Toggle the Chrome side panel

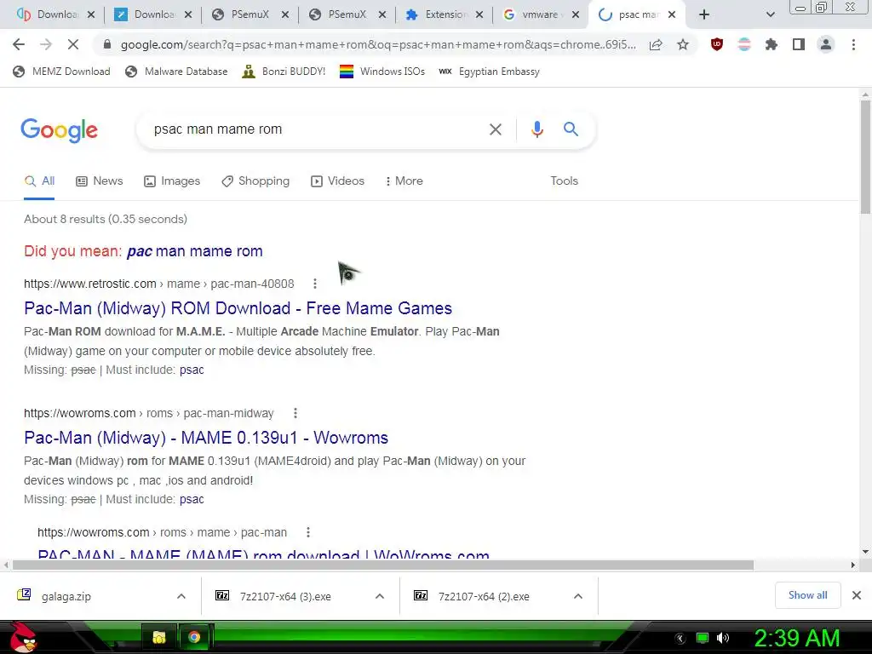799,44
